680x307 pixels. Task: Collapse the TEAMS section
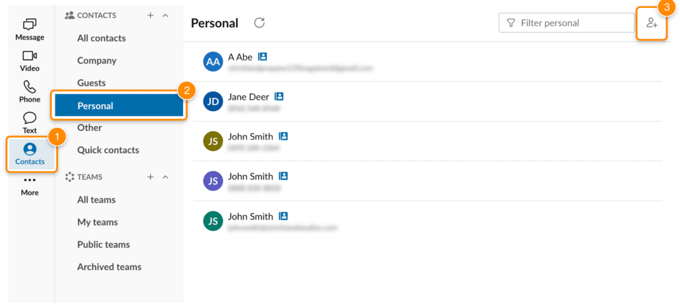tap(165, 177)
